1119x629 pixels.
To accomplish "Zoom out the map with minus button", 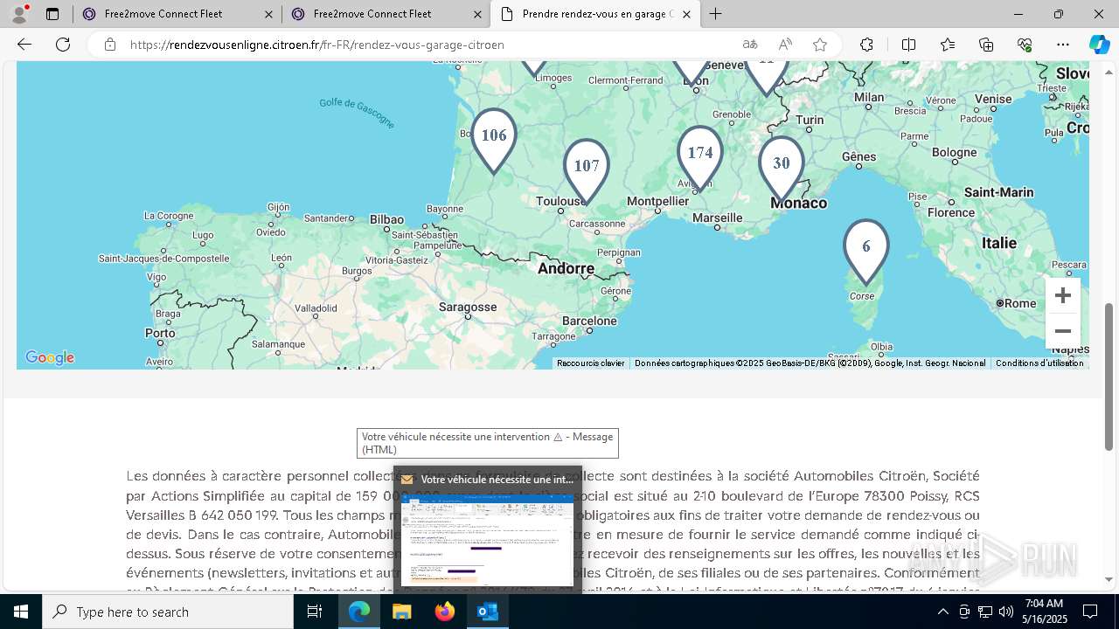I will (1063, 331).
